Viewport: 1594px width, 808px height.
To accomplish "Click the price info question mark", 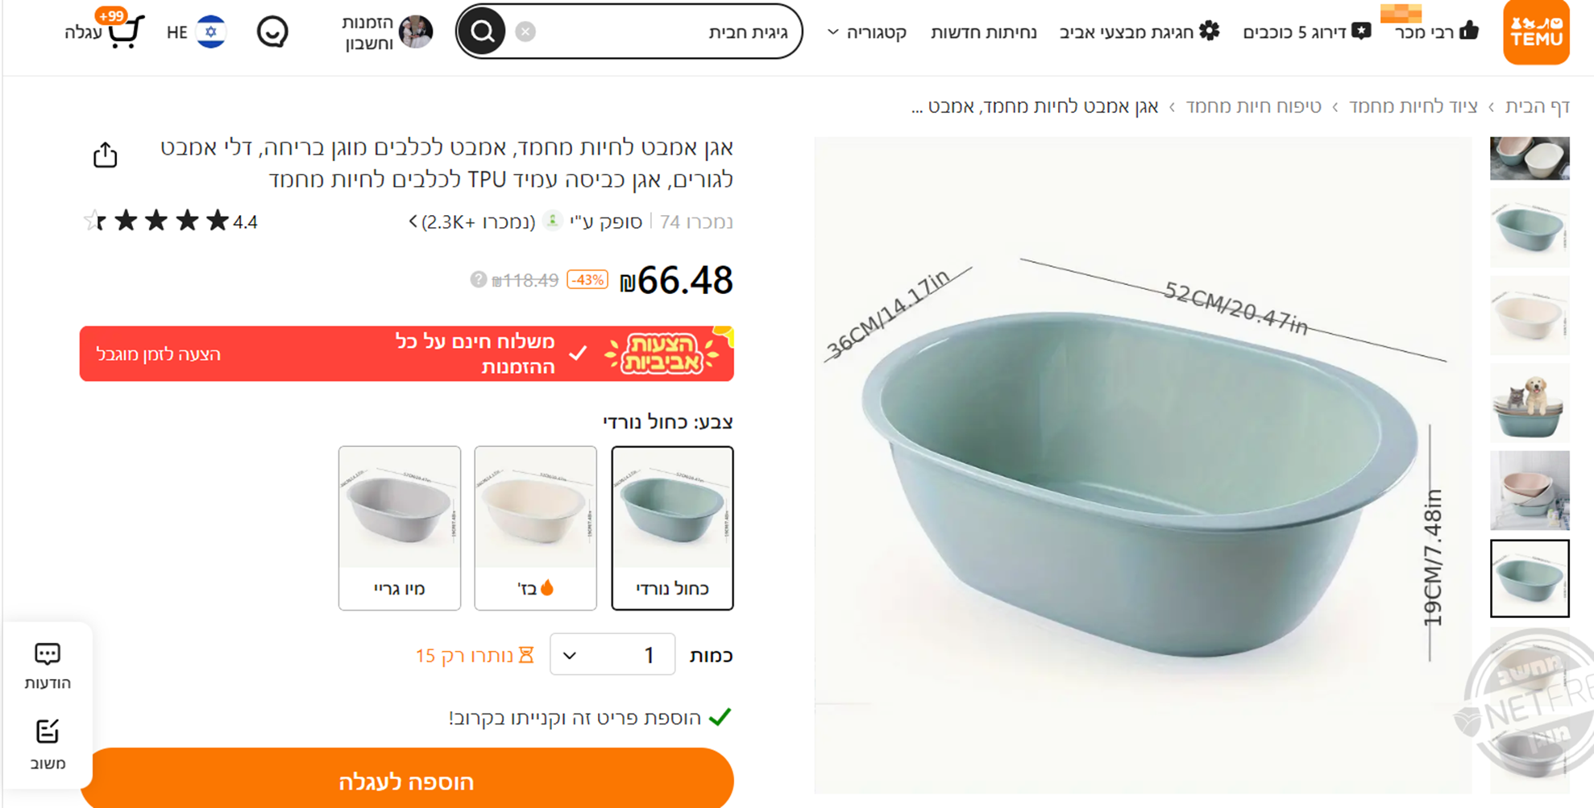I will pyautogui.click(x=478, y=280).
